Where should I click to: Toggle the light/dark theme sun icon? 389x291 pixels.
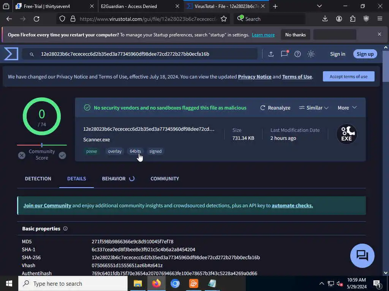(x=311, y=54)
